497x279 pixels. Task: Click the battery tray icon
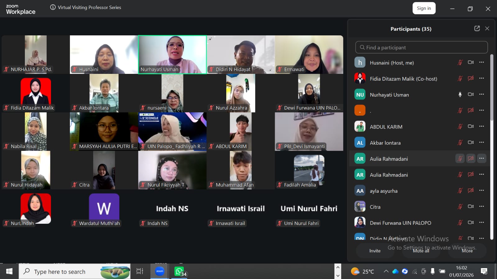(x=442, y=271)
